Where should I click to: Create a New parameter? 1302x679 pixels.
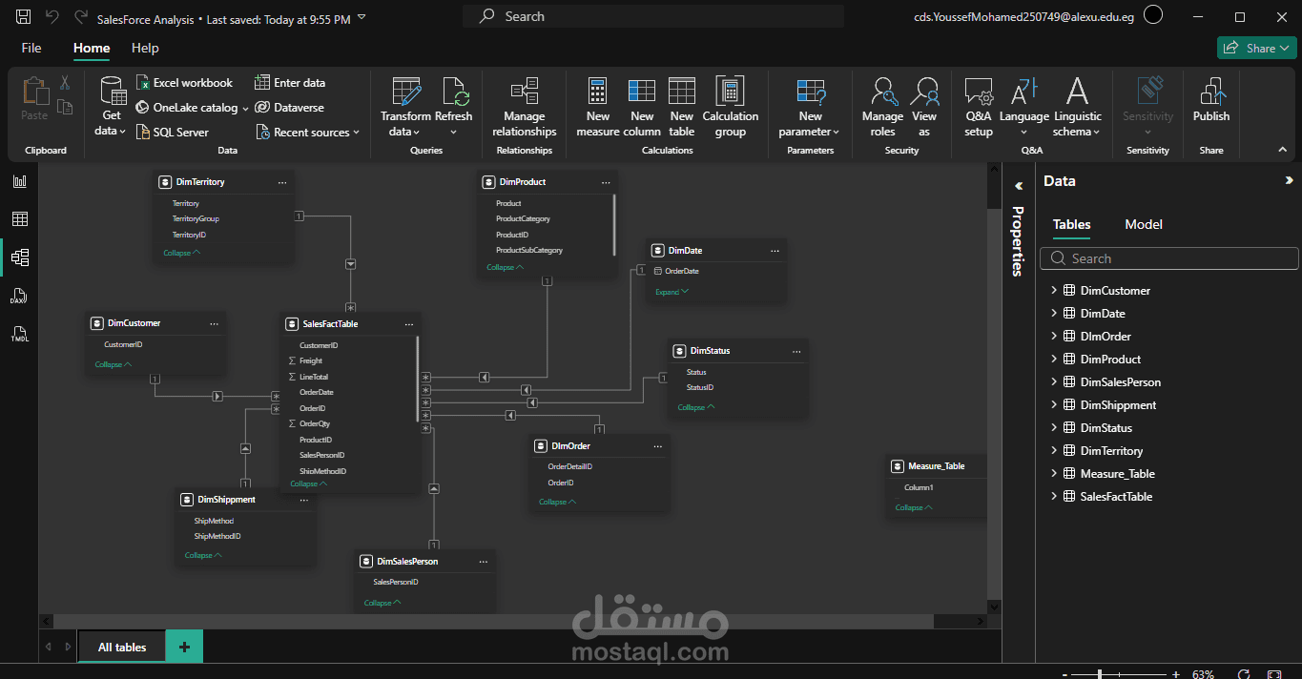coord(810,107)
